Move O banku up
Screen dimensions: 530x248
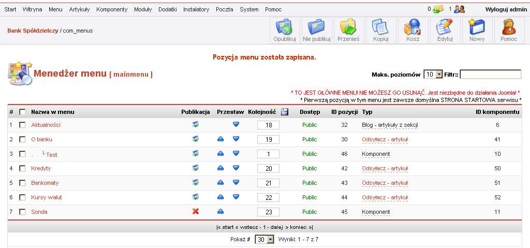[x=220, y=139]
